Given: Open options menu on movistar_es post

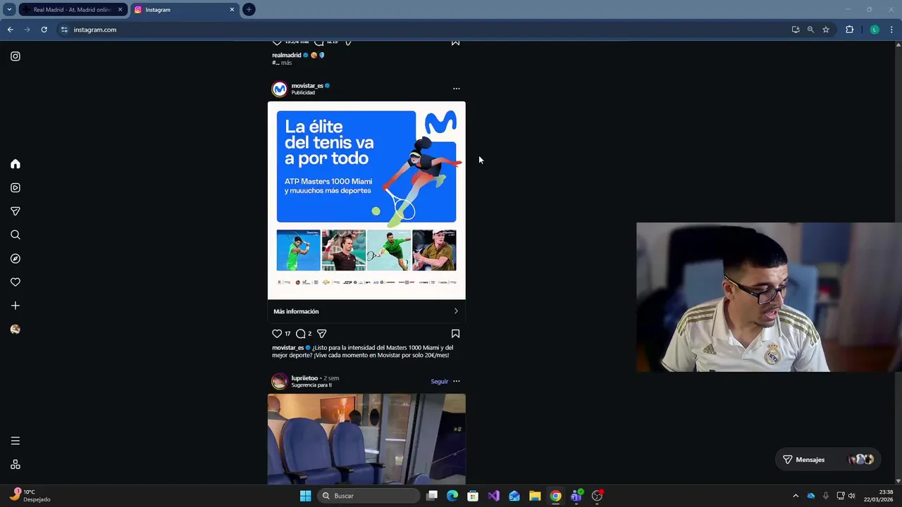Looking at the screenshot, I should tap(456, 89).
